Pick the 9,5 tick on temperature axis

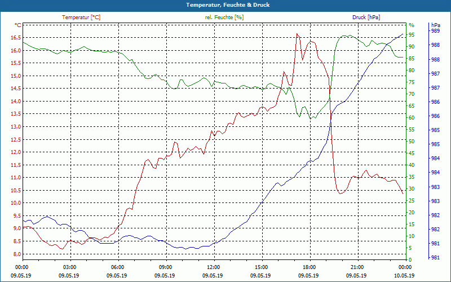[x=17, y=216]
